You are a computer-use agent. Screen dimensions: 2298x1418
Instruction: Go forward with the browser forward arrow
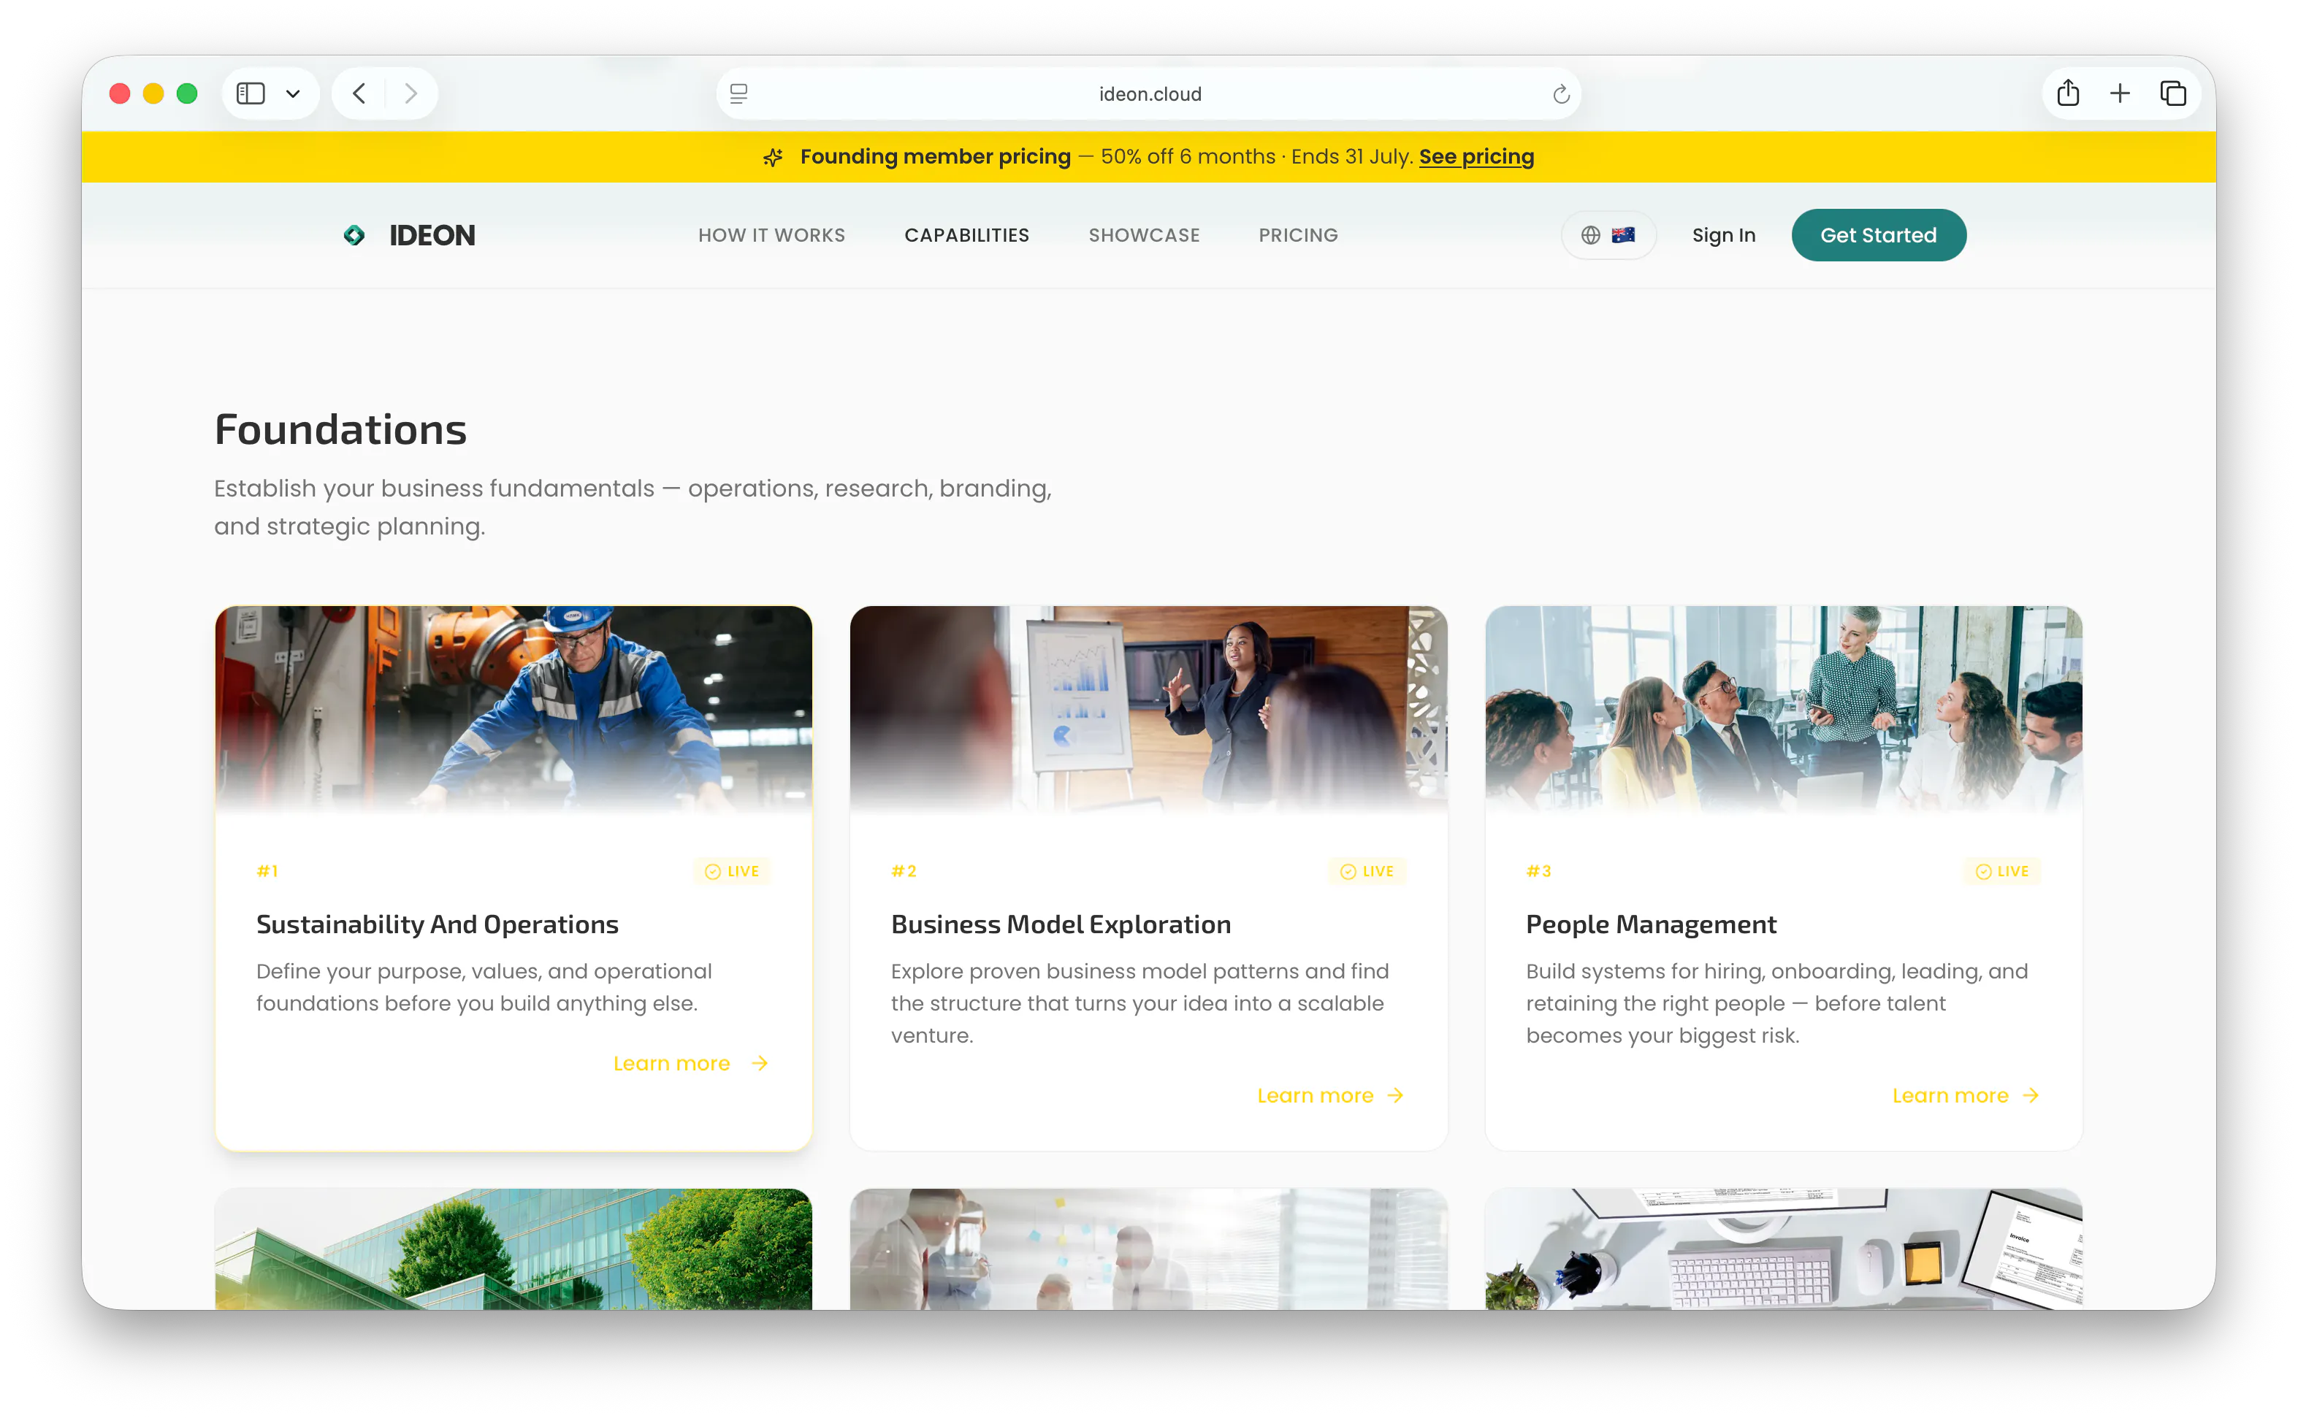(411, 93)
